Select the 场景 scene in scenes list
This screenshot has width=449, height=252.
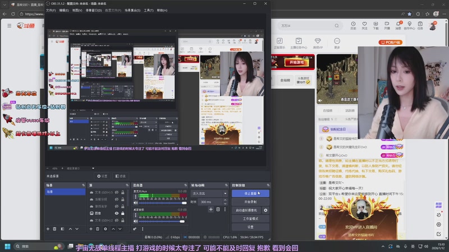click(65, 192)
